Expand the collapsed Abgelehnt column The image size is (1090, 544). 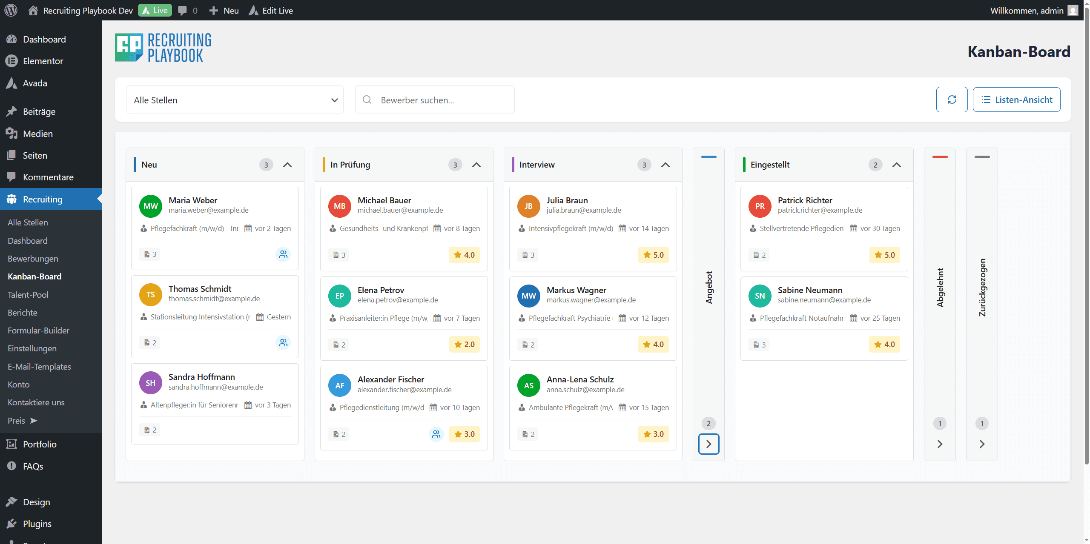(940, 444)
